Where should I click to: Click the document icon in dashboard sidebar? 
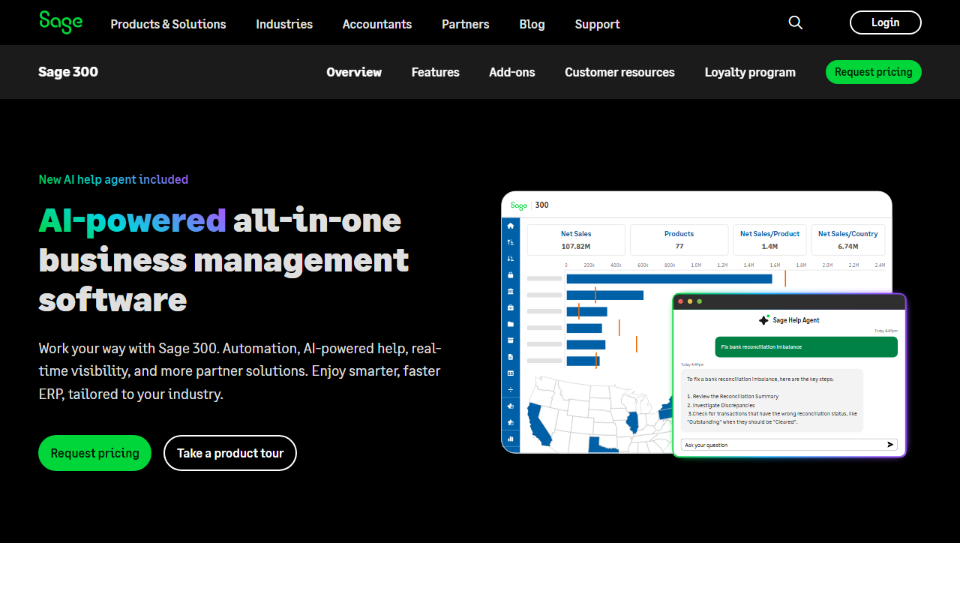(511, 357)
